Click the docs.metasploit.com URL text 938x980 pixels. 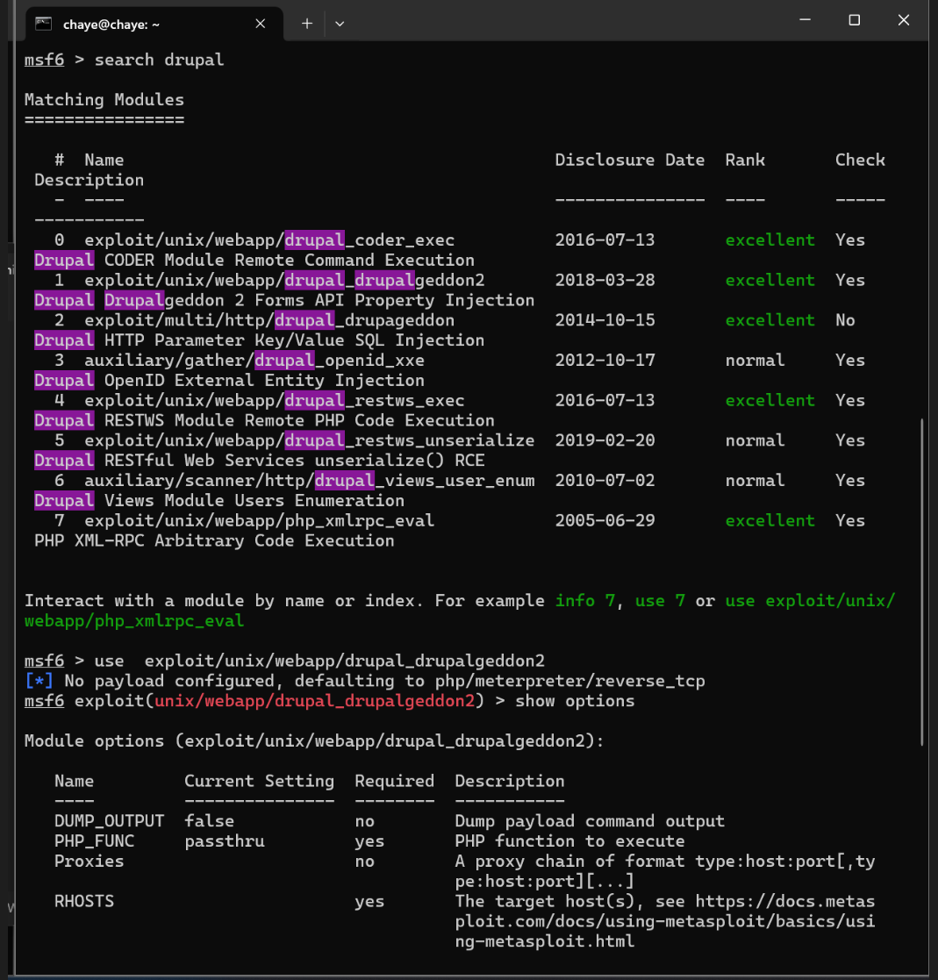[665, 921]
